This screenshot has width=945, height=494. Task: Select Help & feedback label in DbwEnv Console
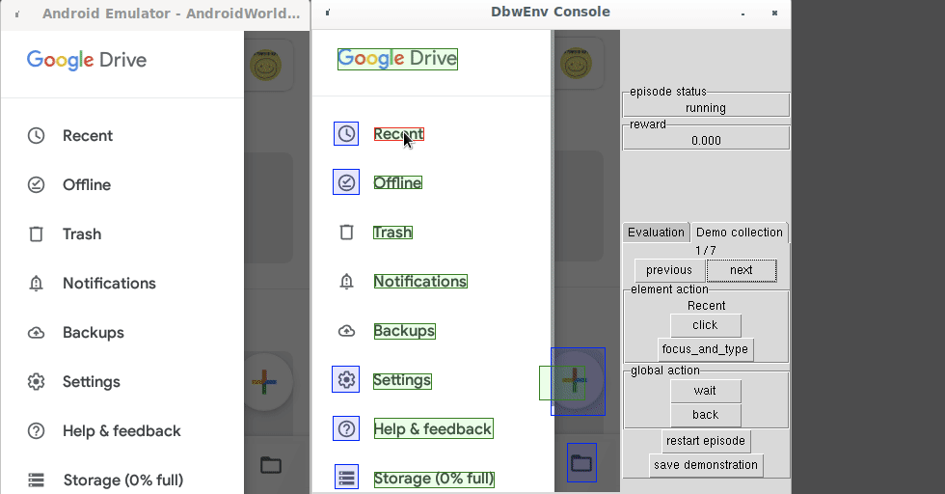click(433, 428)
